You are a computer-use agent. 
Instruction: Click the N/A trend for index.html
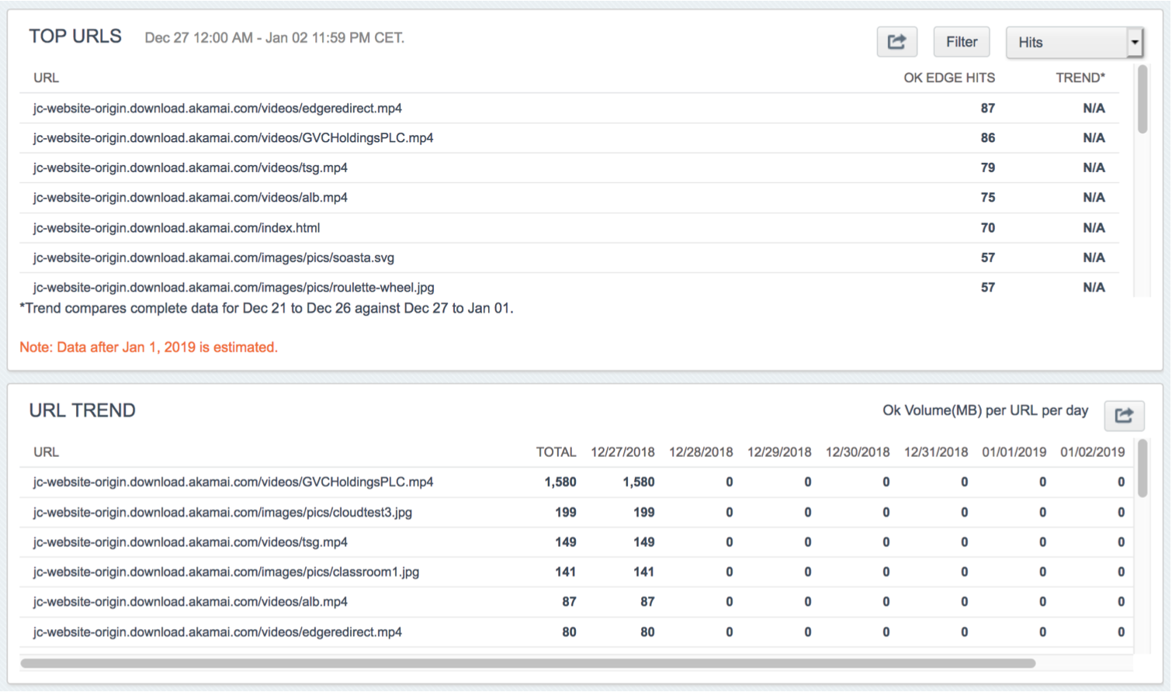1094,228
